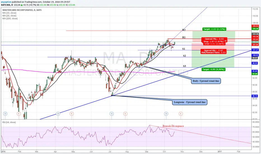This screenshot has width=261, height=154.
Task: Click the gray 99.97 price tag
Action: (x=255, y=58)
